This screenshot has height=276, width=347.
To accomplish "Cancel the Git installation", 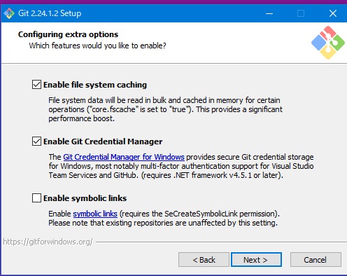I will (x=316, y=260).
